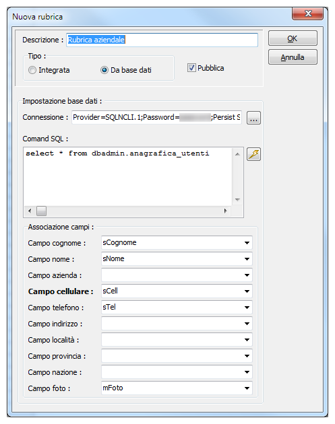
Task: Click in the Comand SQL text area
Action: pos(128,177)
